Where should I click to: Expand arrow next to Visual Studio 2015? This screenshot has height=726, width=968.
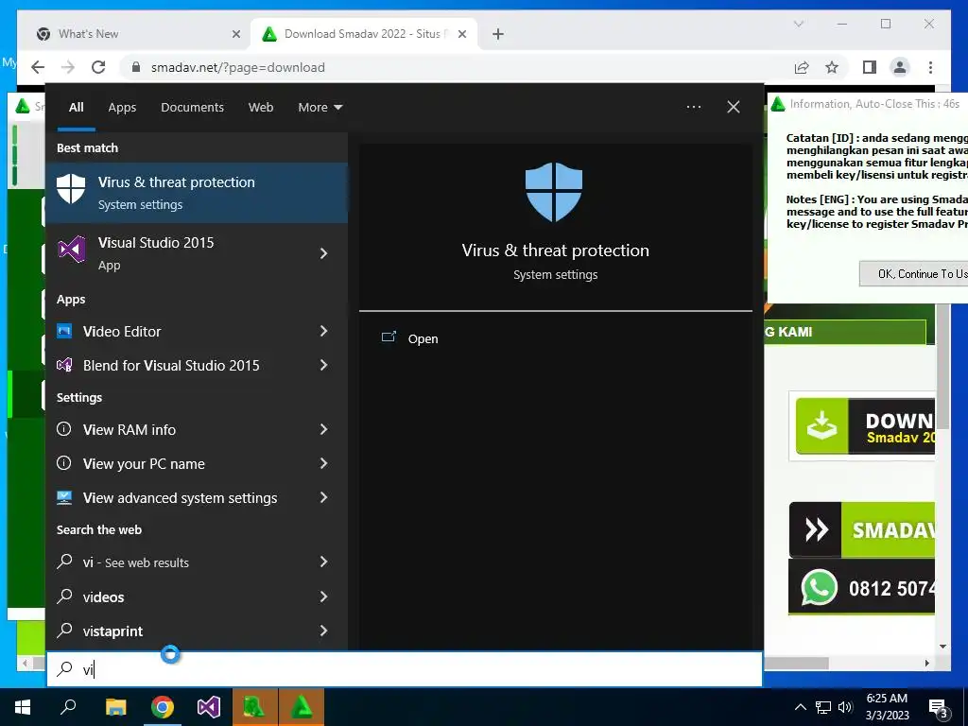pyautogui.click(x=323, y=253)
